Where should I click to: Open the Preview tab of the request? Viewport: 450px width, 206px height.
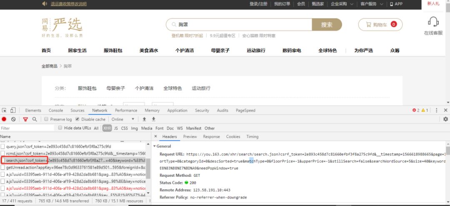point(190,136)
